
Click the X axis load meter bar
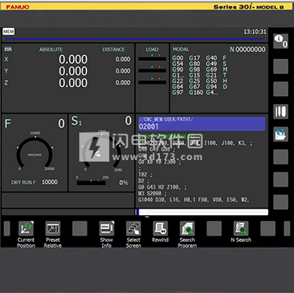tap(152, 59)
